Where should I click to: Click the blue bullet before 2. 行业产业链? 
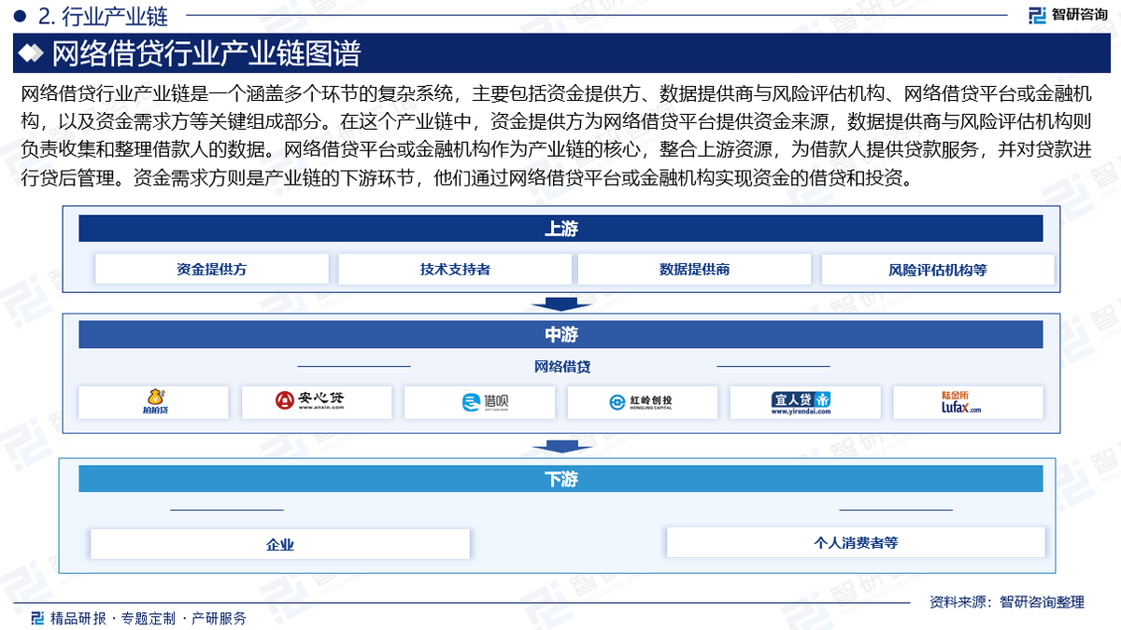pos(19,15)
